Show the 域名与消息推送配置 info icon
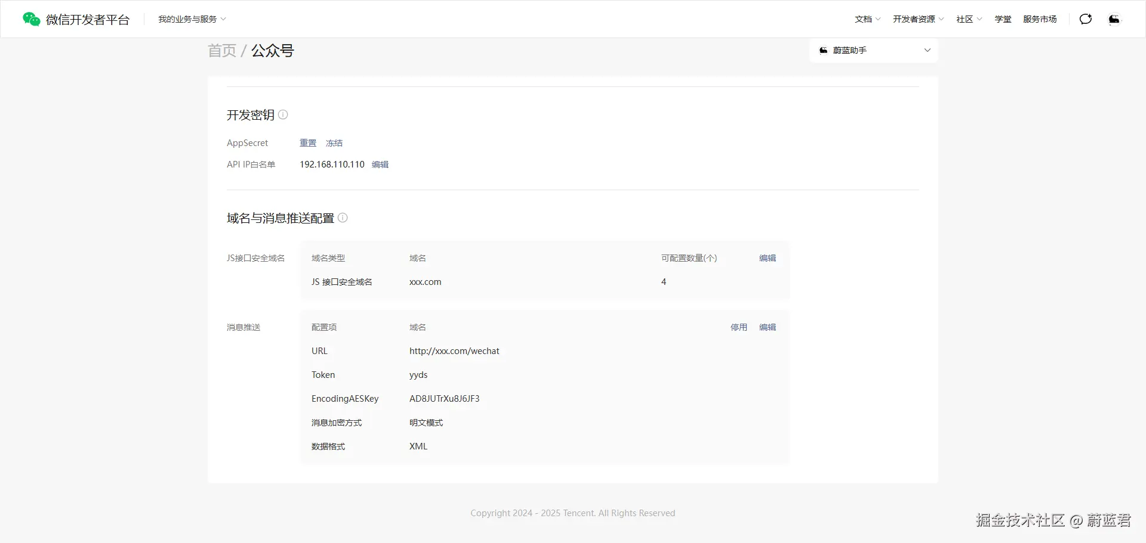The height and width of the screenshot is (543, 1146). tap(343, 218)
